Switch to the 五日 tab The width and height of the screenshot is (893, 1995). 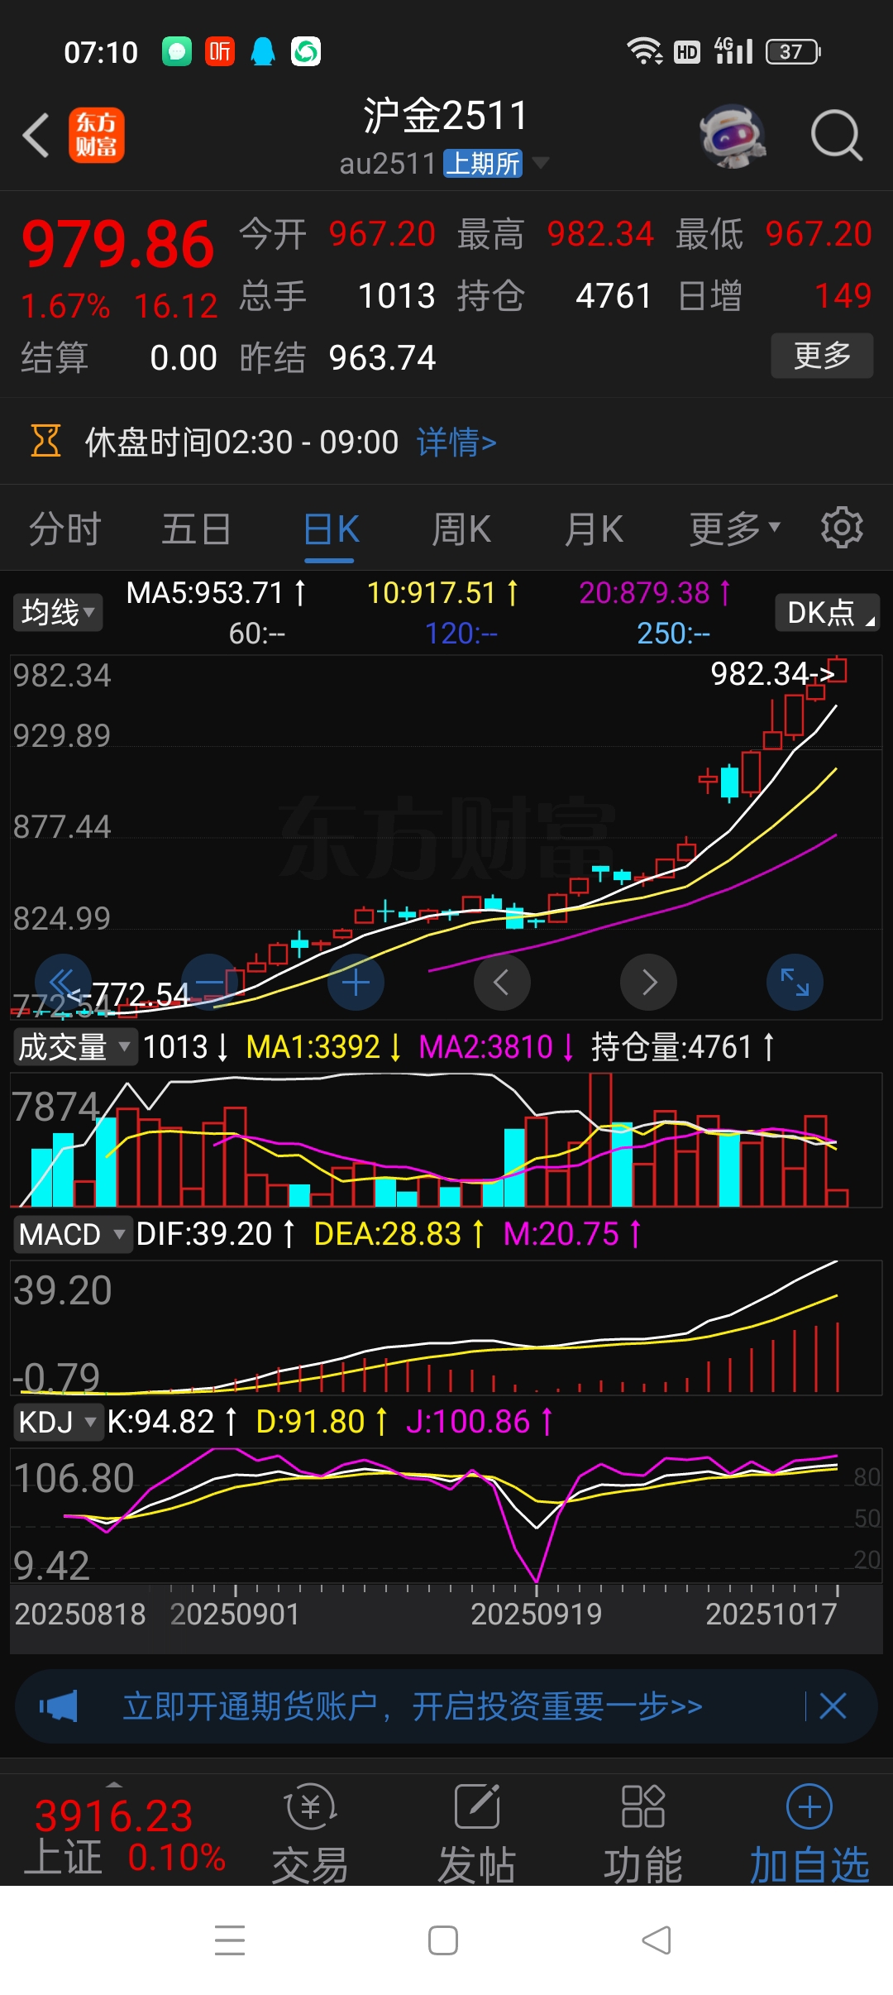[196, 529]
